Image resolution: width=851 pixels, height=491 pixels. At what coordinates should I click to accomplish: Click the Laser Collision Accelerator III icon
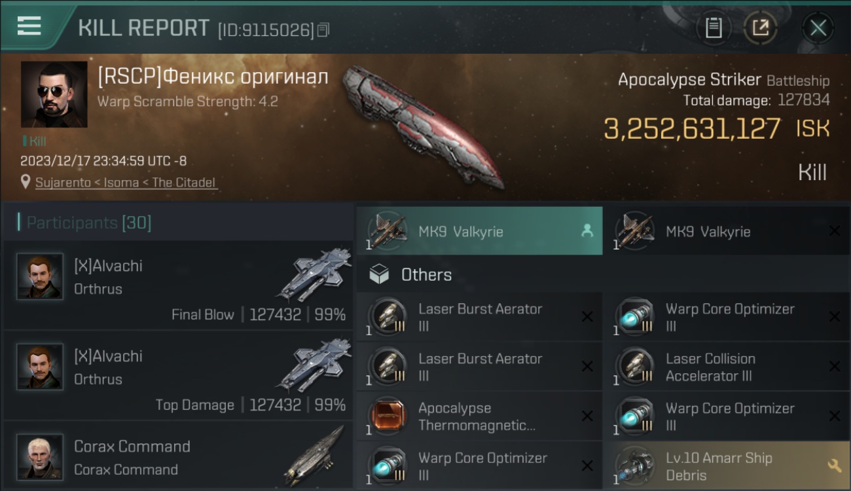click(x=636, y=367)
